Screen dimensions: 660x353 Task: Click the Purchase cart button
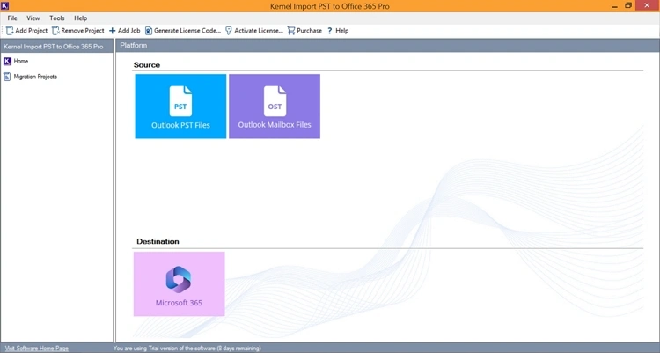(304, 31)
